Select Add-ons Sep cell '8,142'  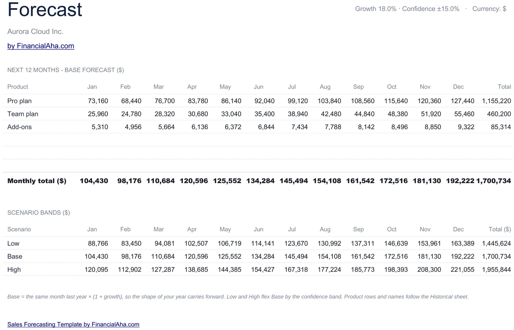tap(366, 127)
